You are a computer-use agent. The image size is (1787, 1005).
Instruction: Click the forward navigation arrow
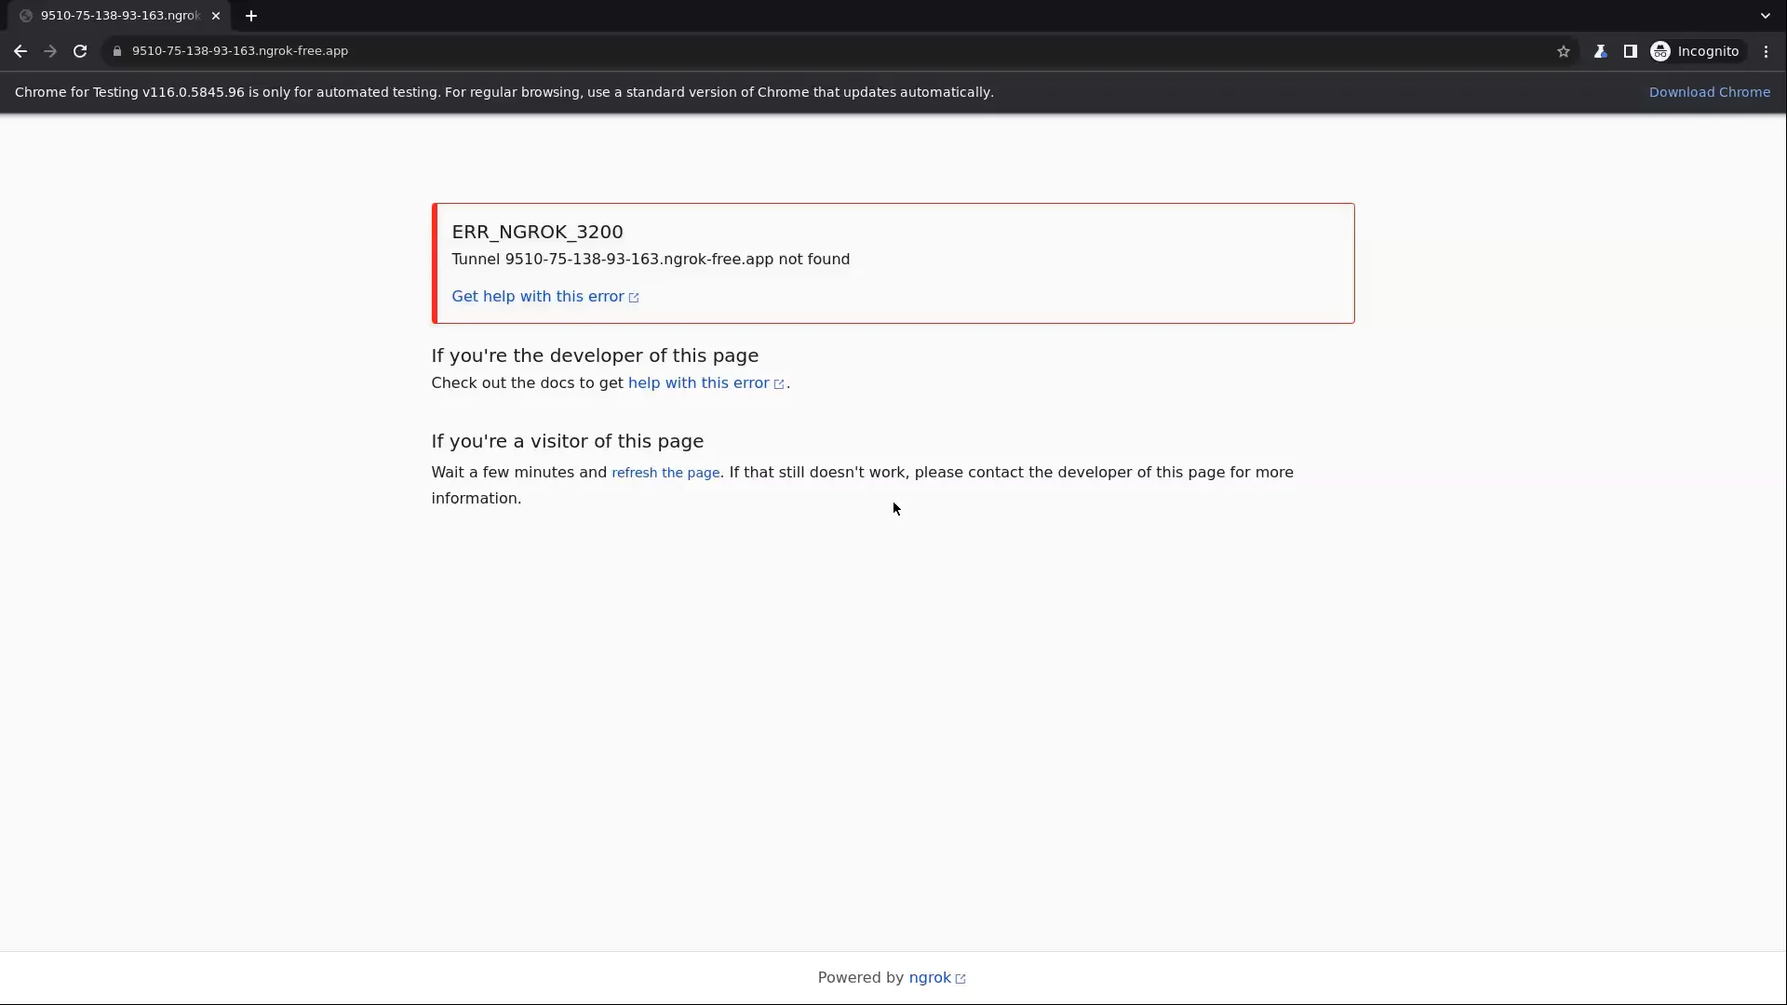[50, 51]
